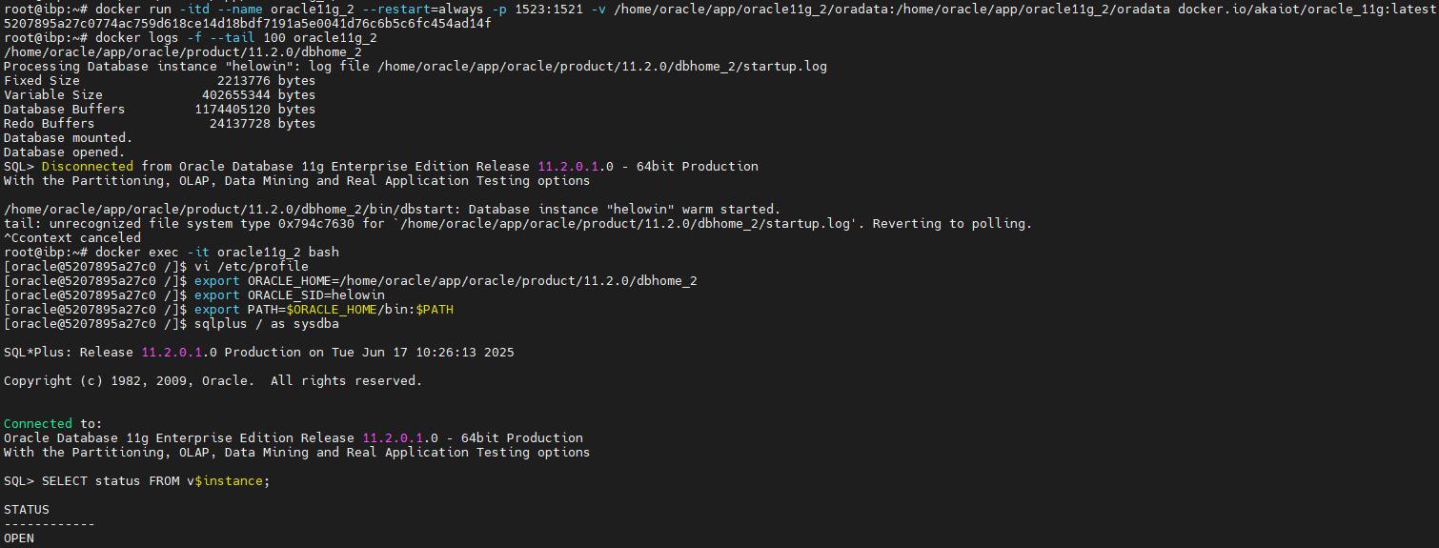The width and height of the screenshot is (1439, 548).
Task: Click the 'Database Buffers' output line
Action: pos(159,110)
